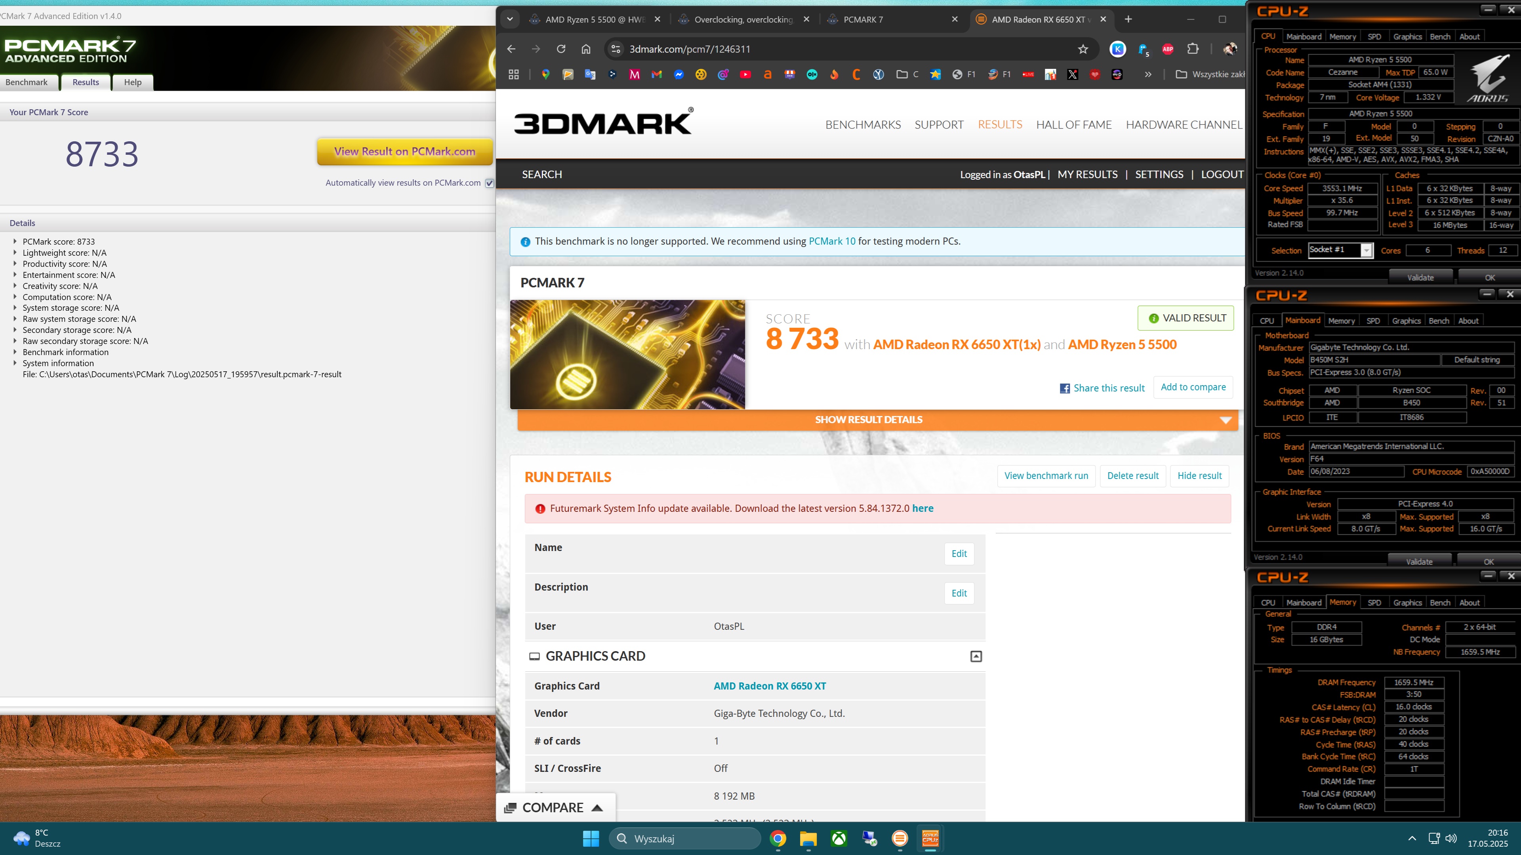Reload the 3dmark.com page in Chrome
Viewport: 1521px width, 855px height.
pos(560,49)
